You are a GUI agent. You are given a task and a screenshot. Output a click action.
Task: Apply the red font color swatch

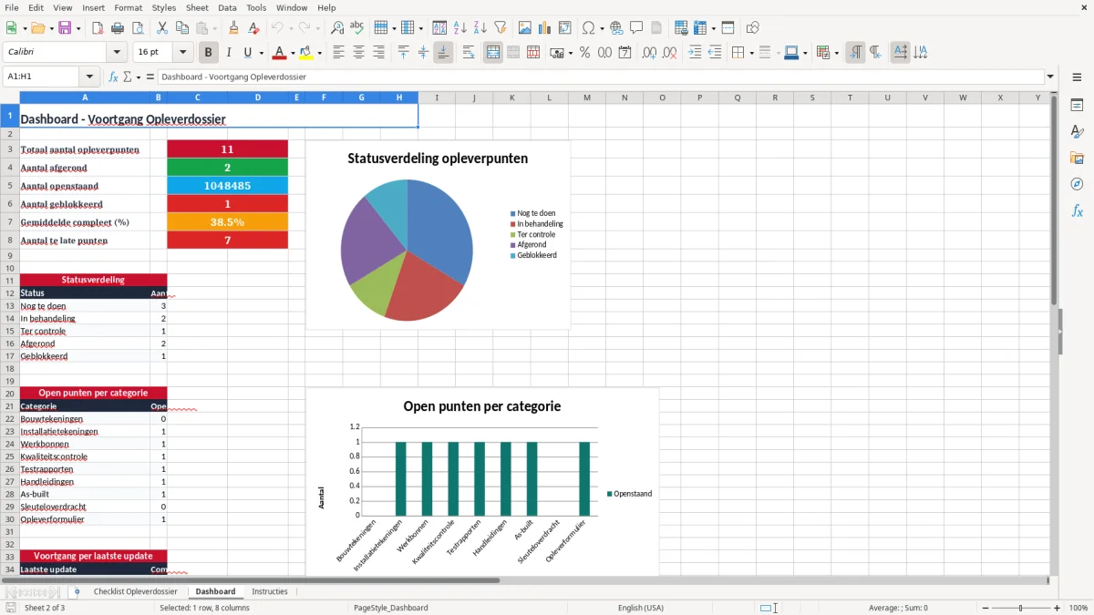pyautogui.click(x=281, y=53)
